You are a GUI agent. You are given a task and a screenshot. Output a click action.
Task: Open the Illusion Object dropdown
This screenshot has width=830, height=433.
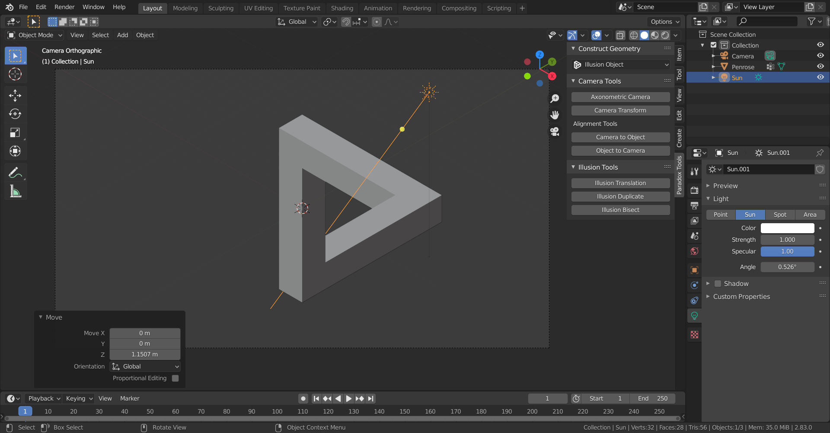point(620,64)
